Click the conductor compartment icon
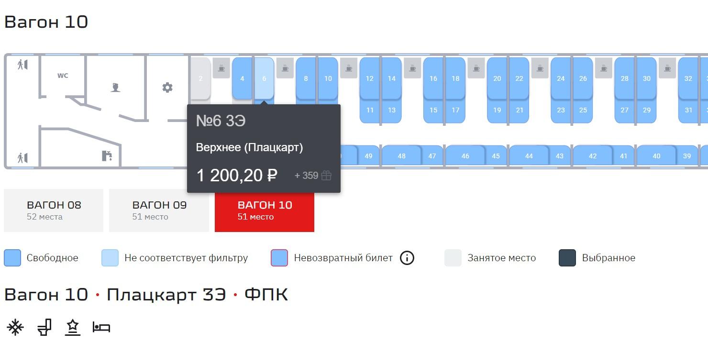Image resolution: width=708 pixels, height=354 pixels. click(x=115, y=88)
